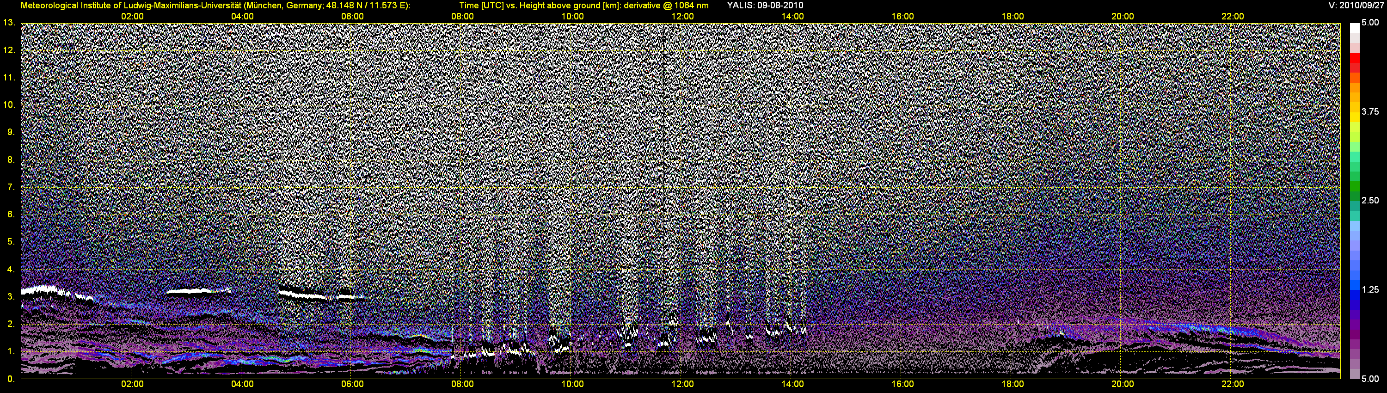The image size is (1387, 393).
Task: Click the 3. height axis label
Action: 11,297
